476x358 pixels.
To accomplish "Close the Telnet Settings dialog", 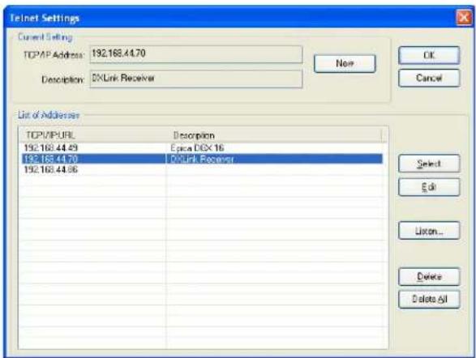I will coord(464,18).
